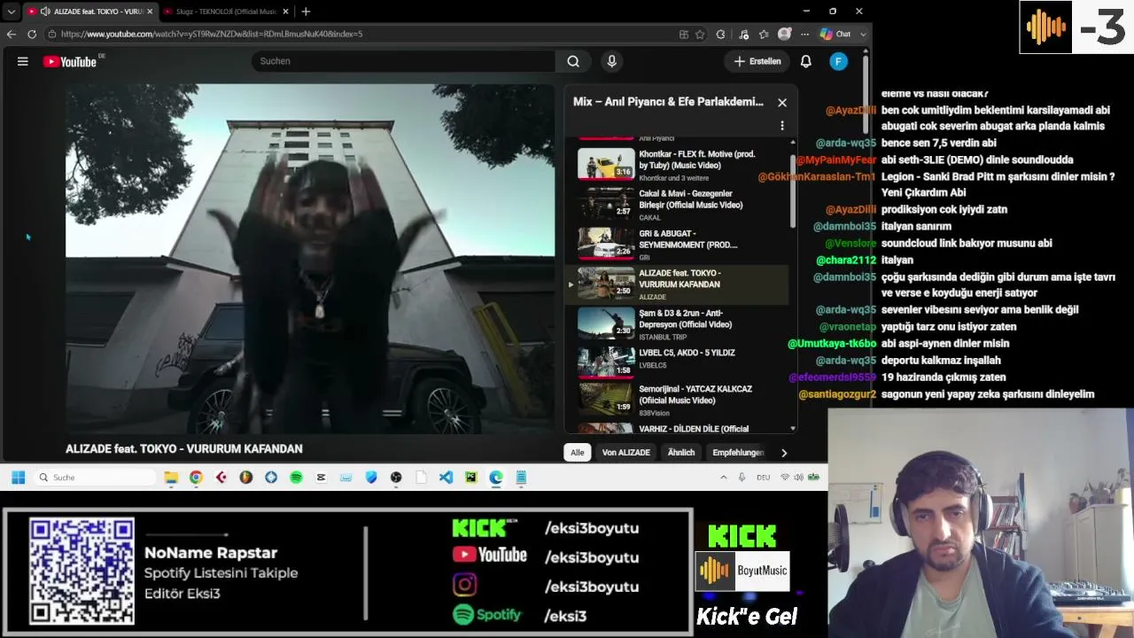Open Visual Studio Code from the taskbar
The width and height of the screenshot is (1134, 638).
click(446, 478)
